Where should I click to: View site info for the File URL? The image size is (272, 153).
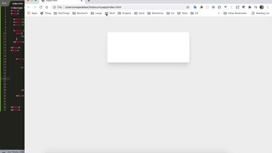pos(54,7)
